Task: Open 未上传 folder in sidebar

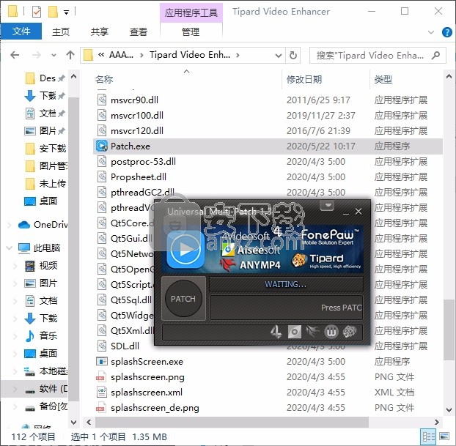Action: [x=46, y=183]
